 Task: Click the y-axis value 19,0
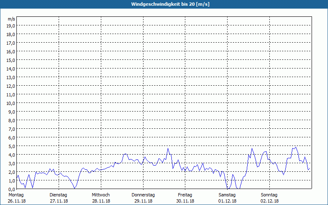11,26
